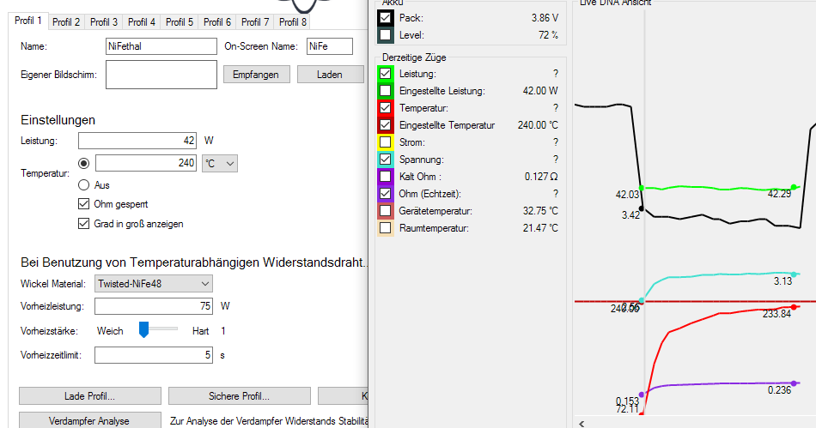Uncheck the Ohm gesperrt option
Screen dimensions: 816x428
(x=84, y=204)
